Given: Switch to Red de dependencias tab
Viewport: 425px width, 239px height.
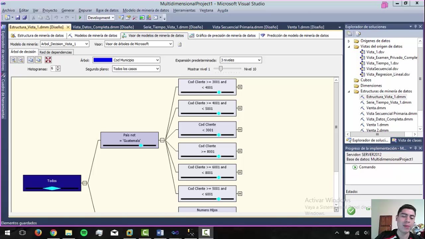Looking at the screenshot, I should pos(55,52).
